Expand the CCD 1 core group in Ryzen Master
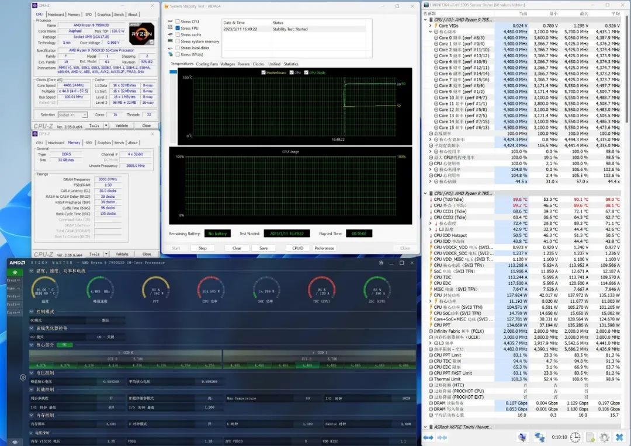The width and height of the screenshot is (631, 446). 314,353
